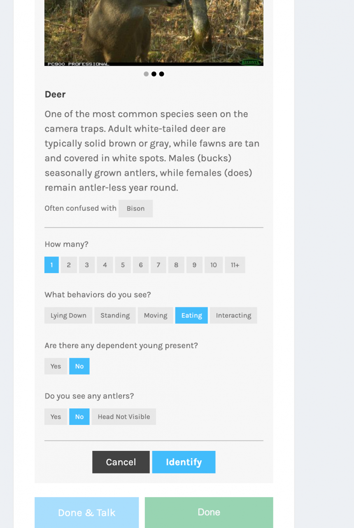This screenshot has height=528, width=354.
Task: Select the first image carousel dot
Action: tap(146, 74)
